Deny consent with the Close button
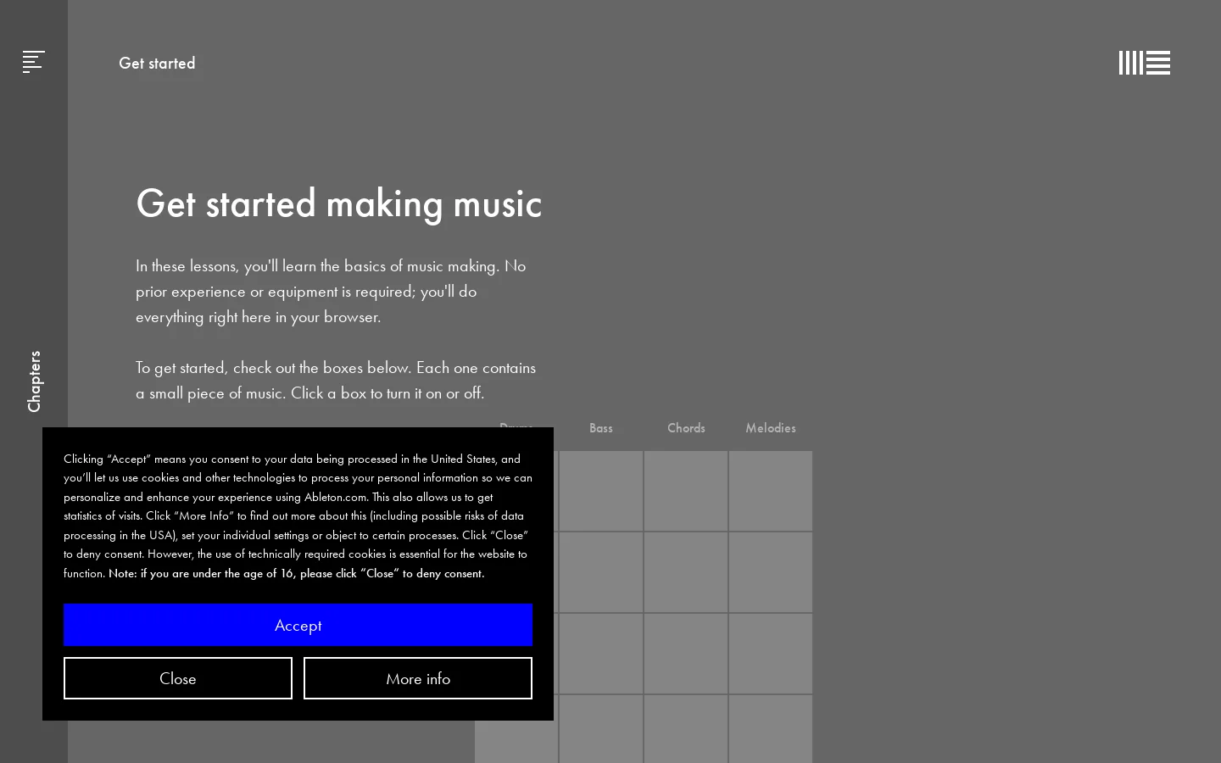 click(178, 678)
